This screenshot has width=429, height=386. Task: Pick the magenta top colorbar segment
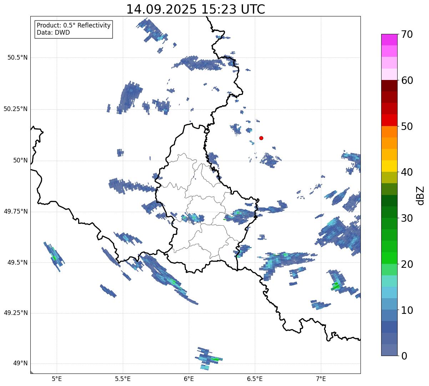coord(389,40)
